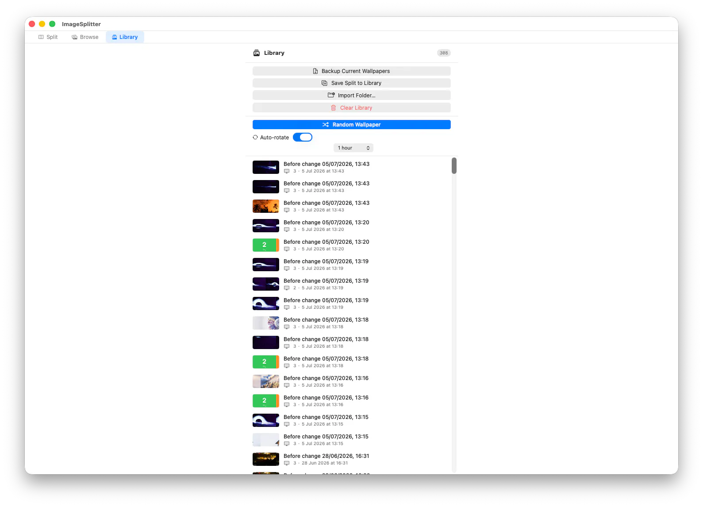Select the orange palm sunset thumbnail at 13:43

(266, 206)
